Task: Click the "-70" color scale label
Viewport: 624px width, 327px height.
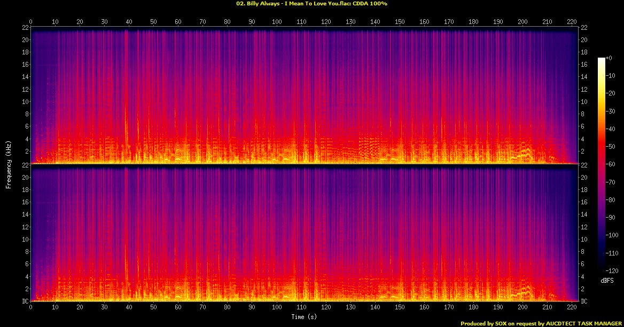Action: (x=611, y=182)
